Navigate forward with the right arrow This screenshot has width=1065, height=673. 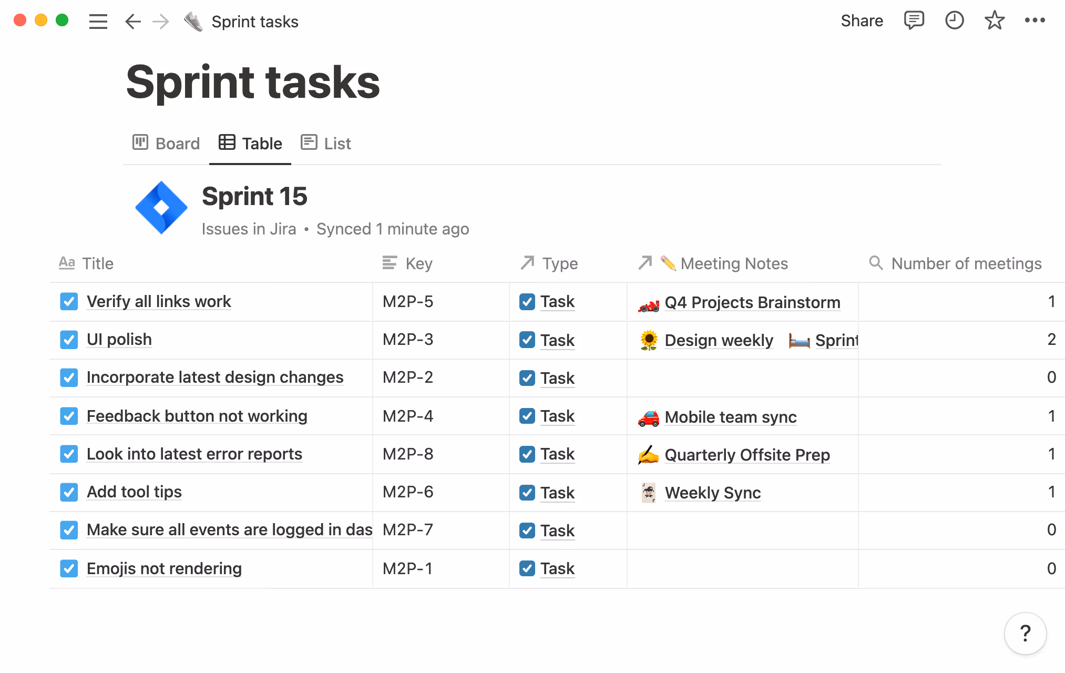pyautogui.click(x=161, y=21)
